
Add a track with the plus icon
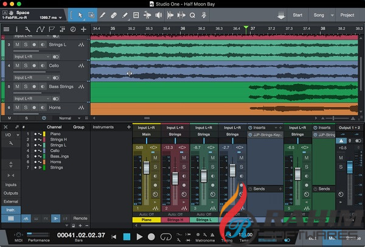click(x=83, y=29)
